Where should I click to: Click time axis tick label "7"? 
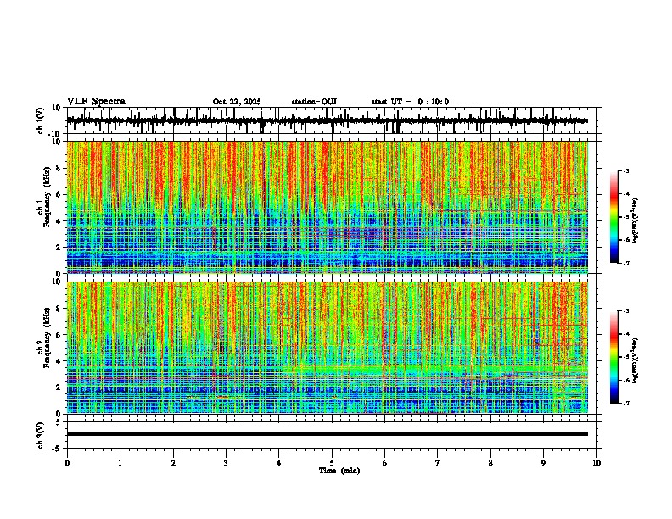pos(438,463)
